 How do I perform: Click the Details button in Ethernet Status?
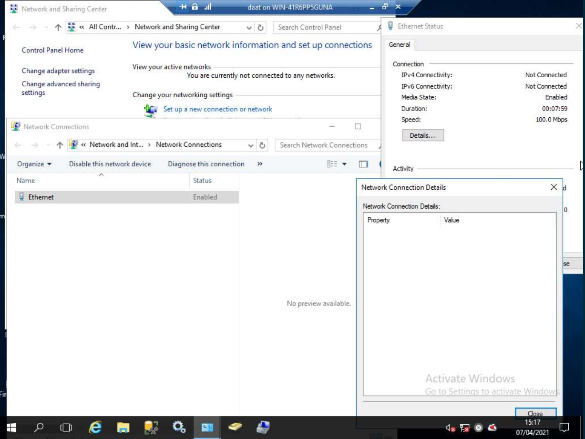tap(423, 135)
